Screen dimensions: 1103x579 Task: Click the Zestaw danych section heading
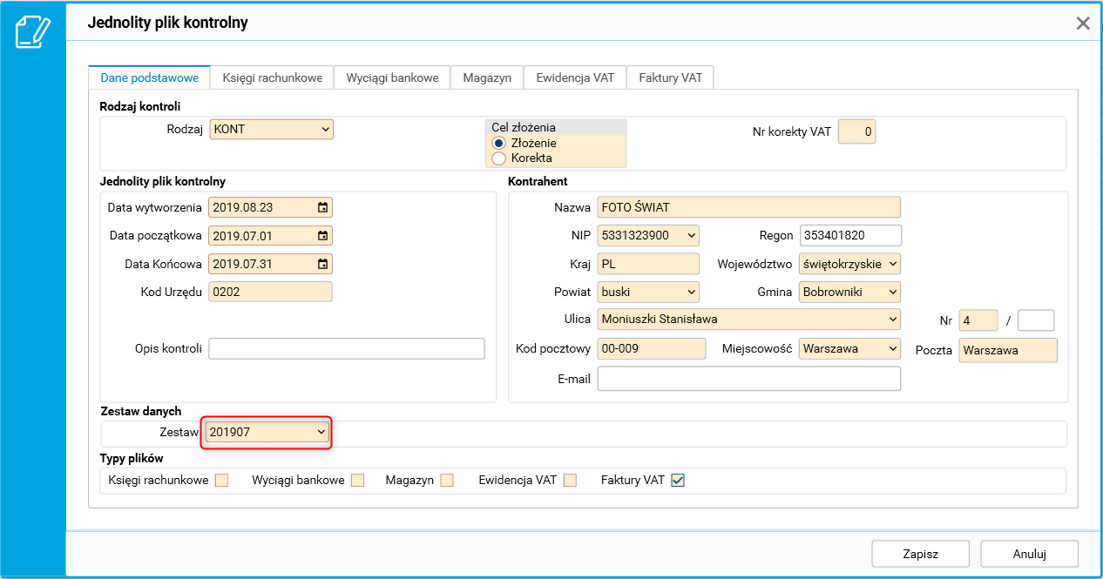tap(140, 411)
